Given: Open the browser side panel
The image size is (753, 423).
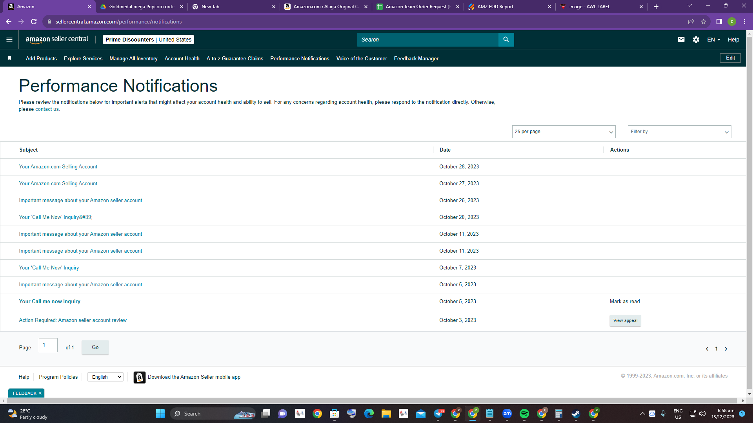Looking at the screenshot, I should [x=719, y=22].
